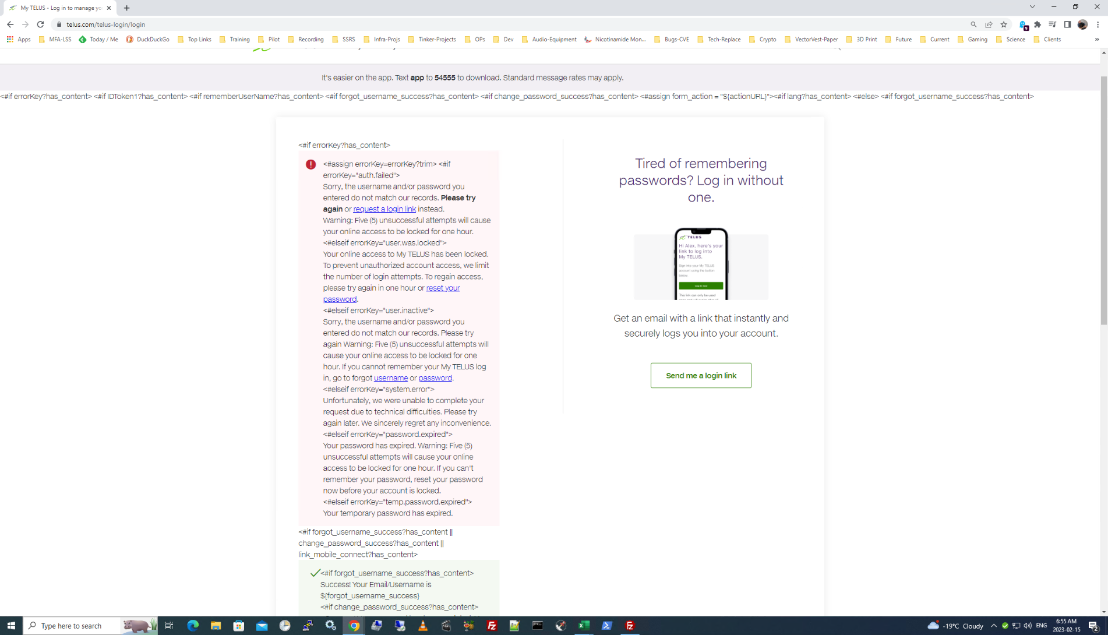Open the command prompt taskbar icon

click(x=538, y=626)
